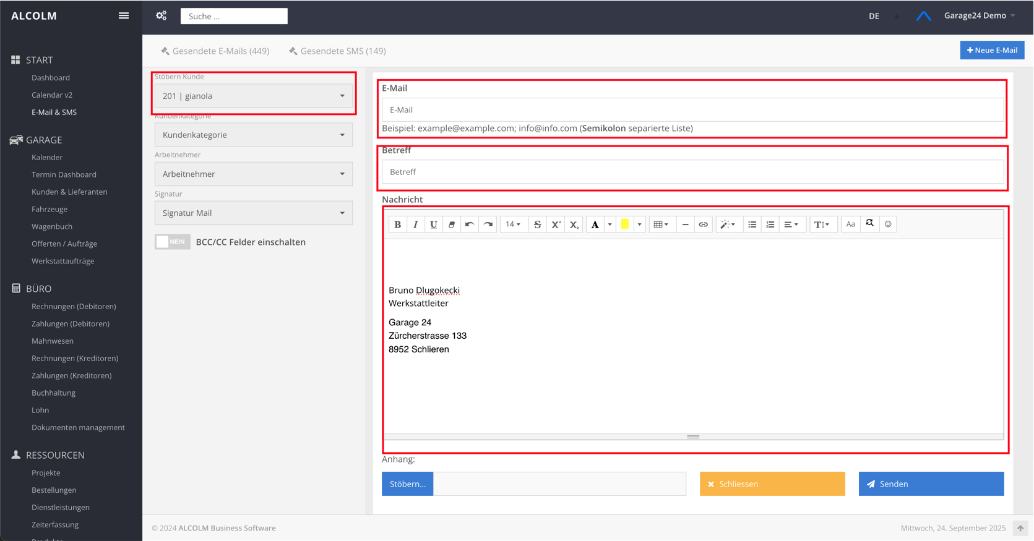Toggle the BCC/CC Felder switch
The height and width of the screenshot is (541, 1034).
pos(173,242)
